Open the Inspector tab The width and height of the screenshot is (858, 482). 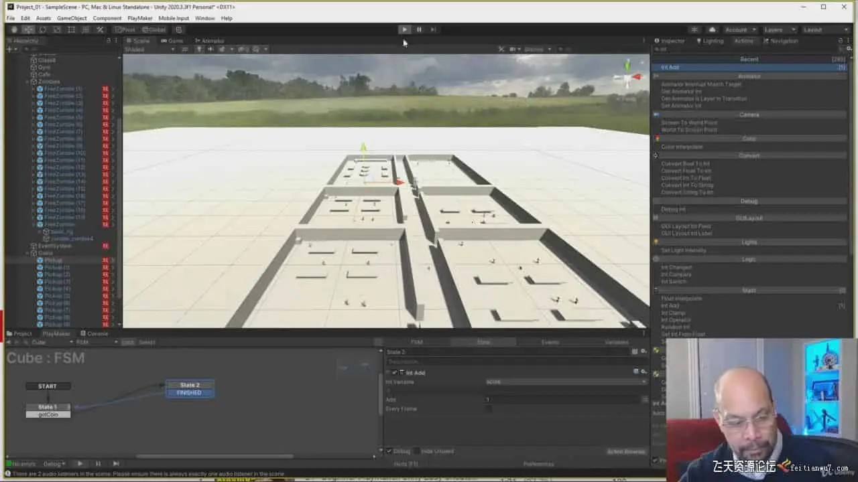[x=670, y=41]
